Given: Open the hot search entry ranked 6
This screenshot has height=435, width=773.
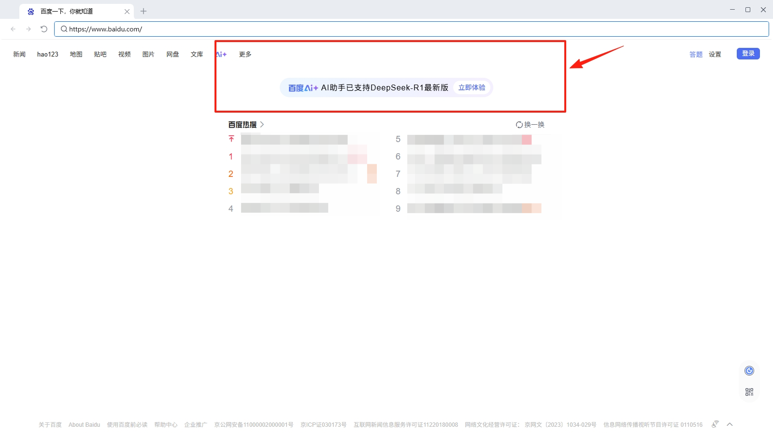Looking at the screenshot, I should 469,157.
